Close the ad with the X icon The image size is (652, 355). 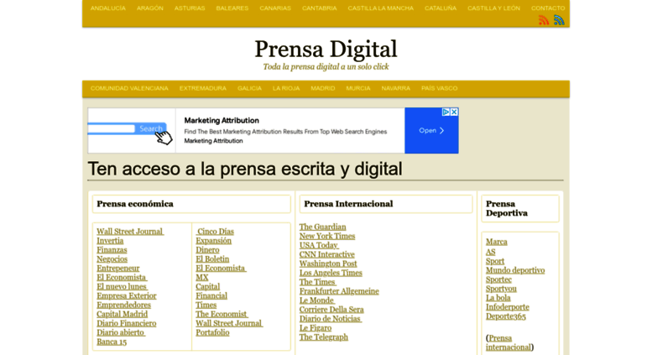454,112
